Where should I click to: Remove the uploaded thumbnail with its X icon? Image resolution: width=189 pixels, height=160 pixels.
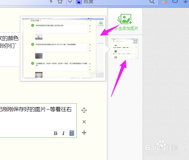(135, 42)
